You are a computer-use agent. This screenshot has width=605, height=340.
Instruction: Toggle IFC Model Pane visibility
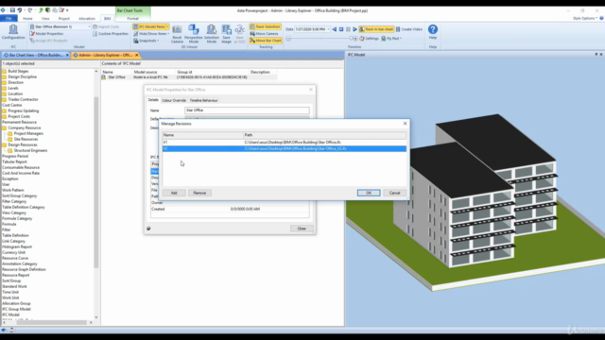coord(150,26)
